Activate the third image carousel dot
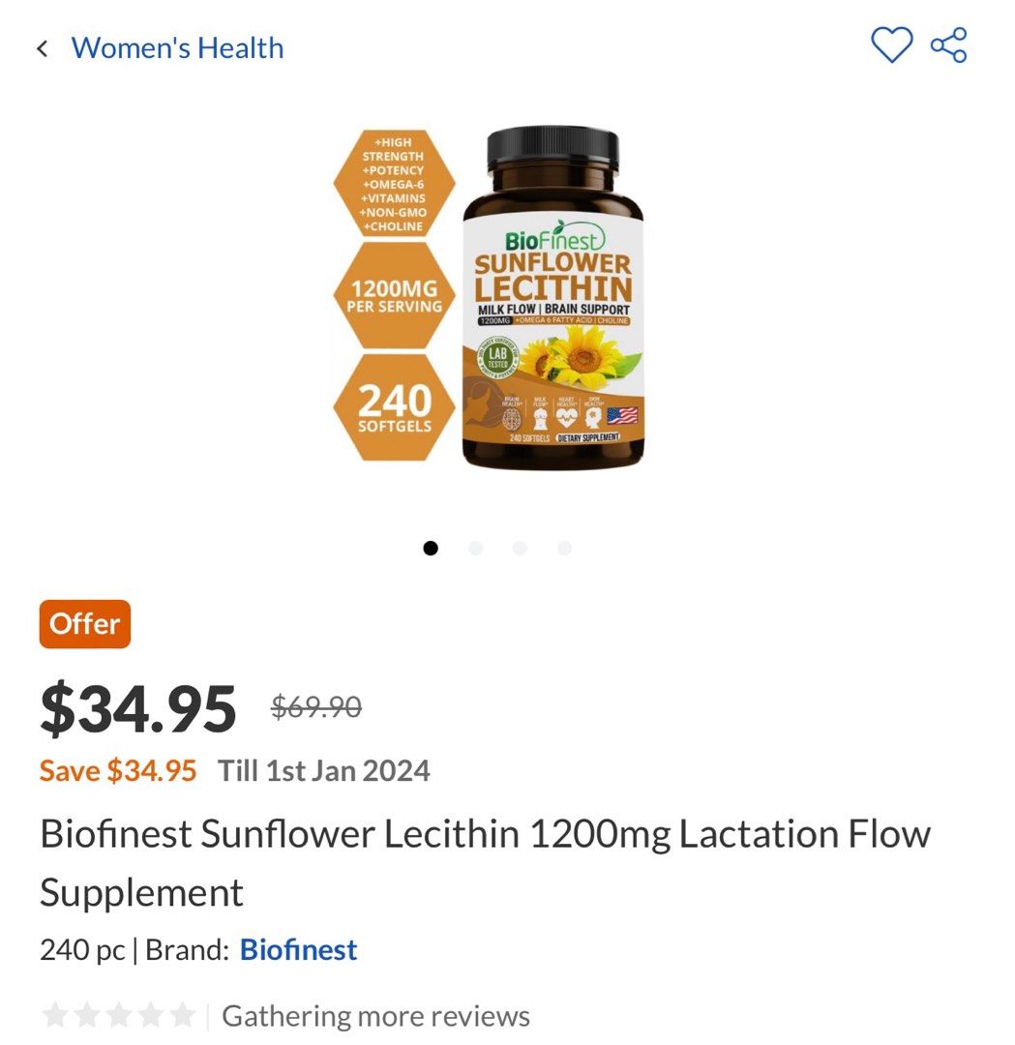Image resolution: width=1015 pixels, height=1045 pixels. pos(522,548)
